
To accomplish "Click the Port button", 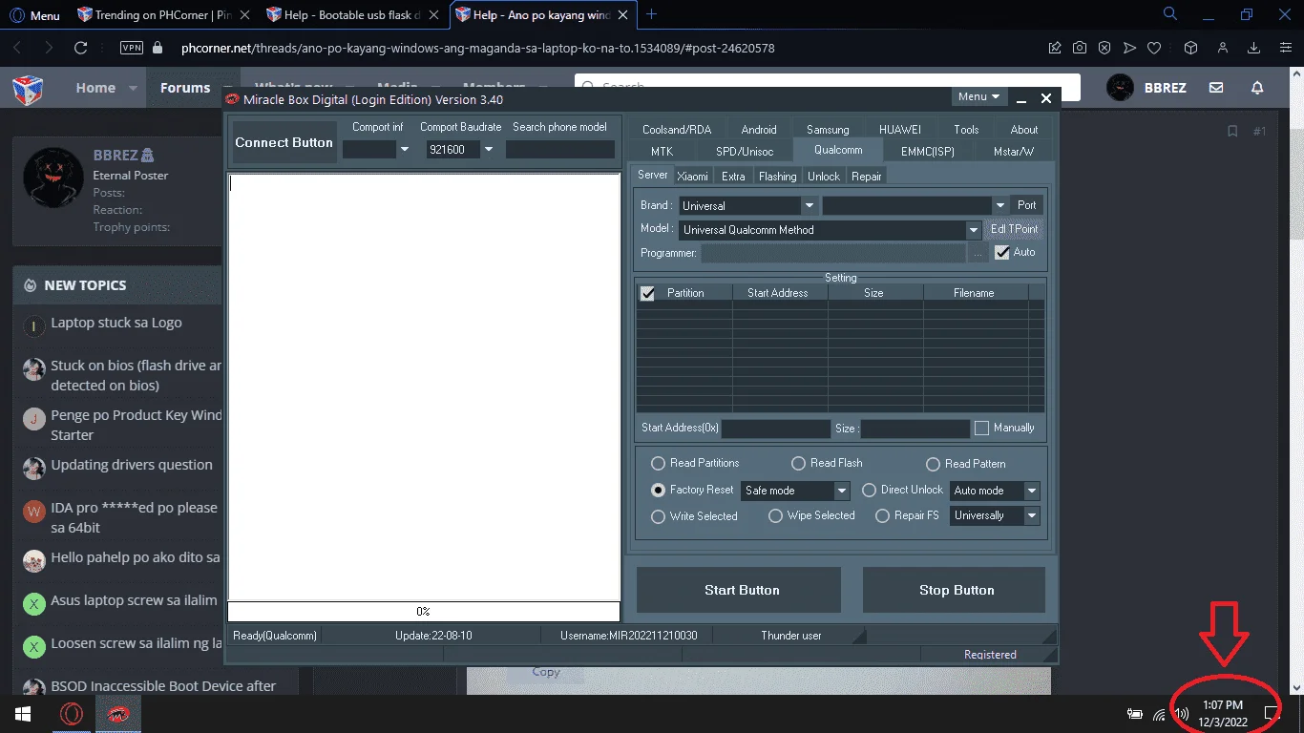I will pyautogui.click(x=1027, y=205).
